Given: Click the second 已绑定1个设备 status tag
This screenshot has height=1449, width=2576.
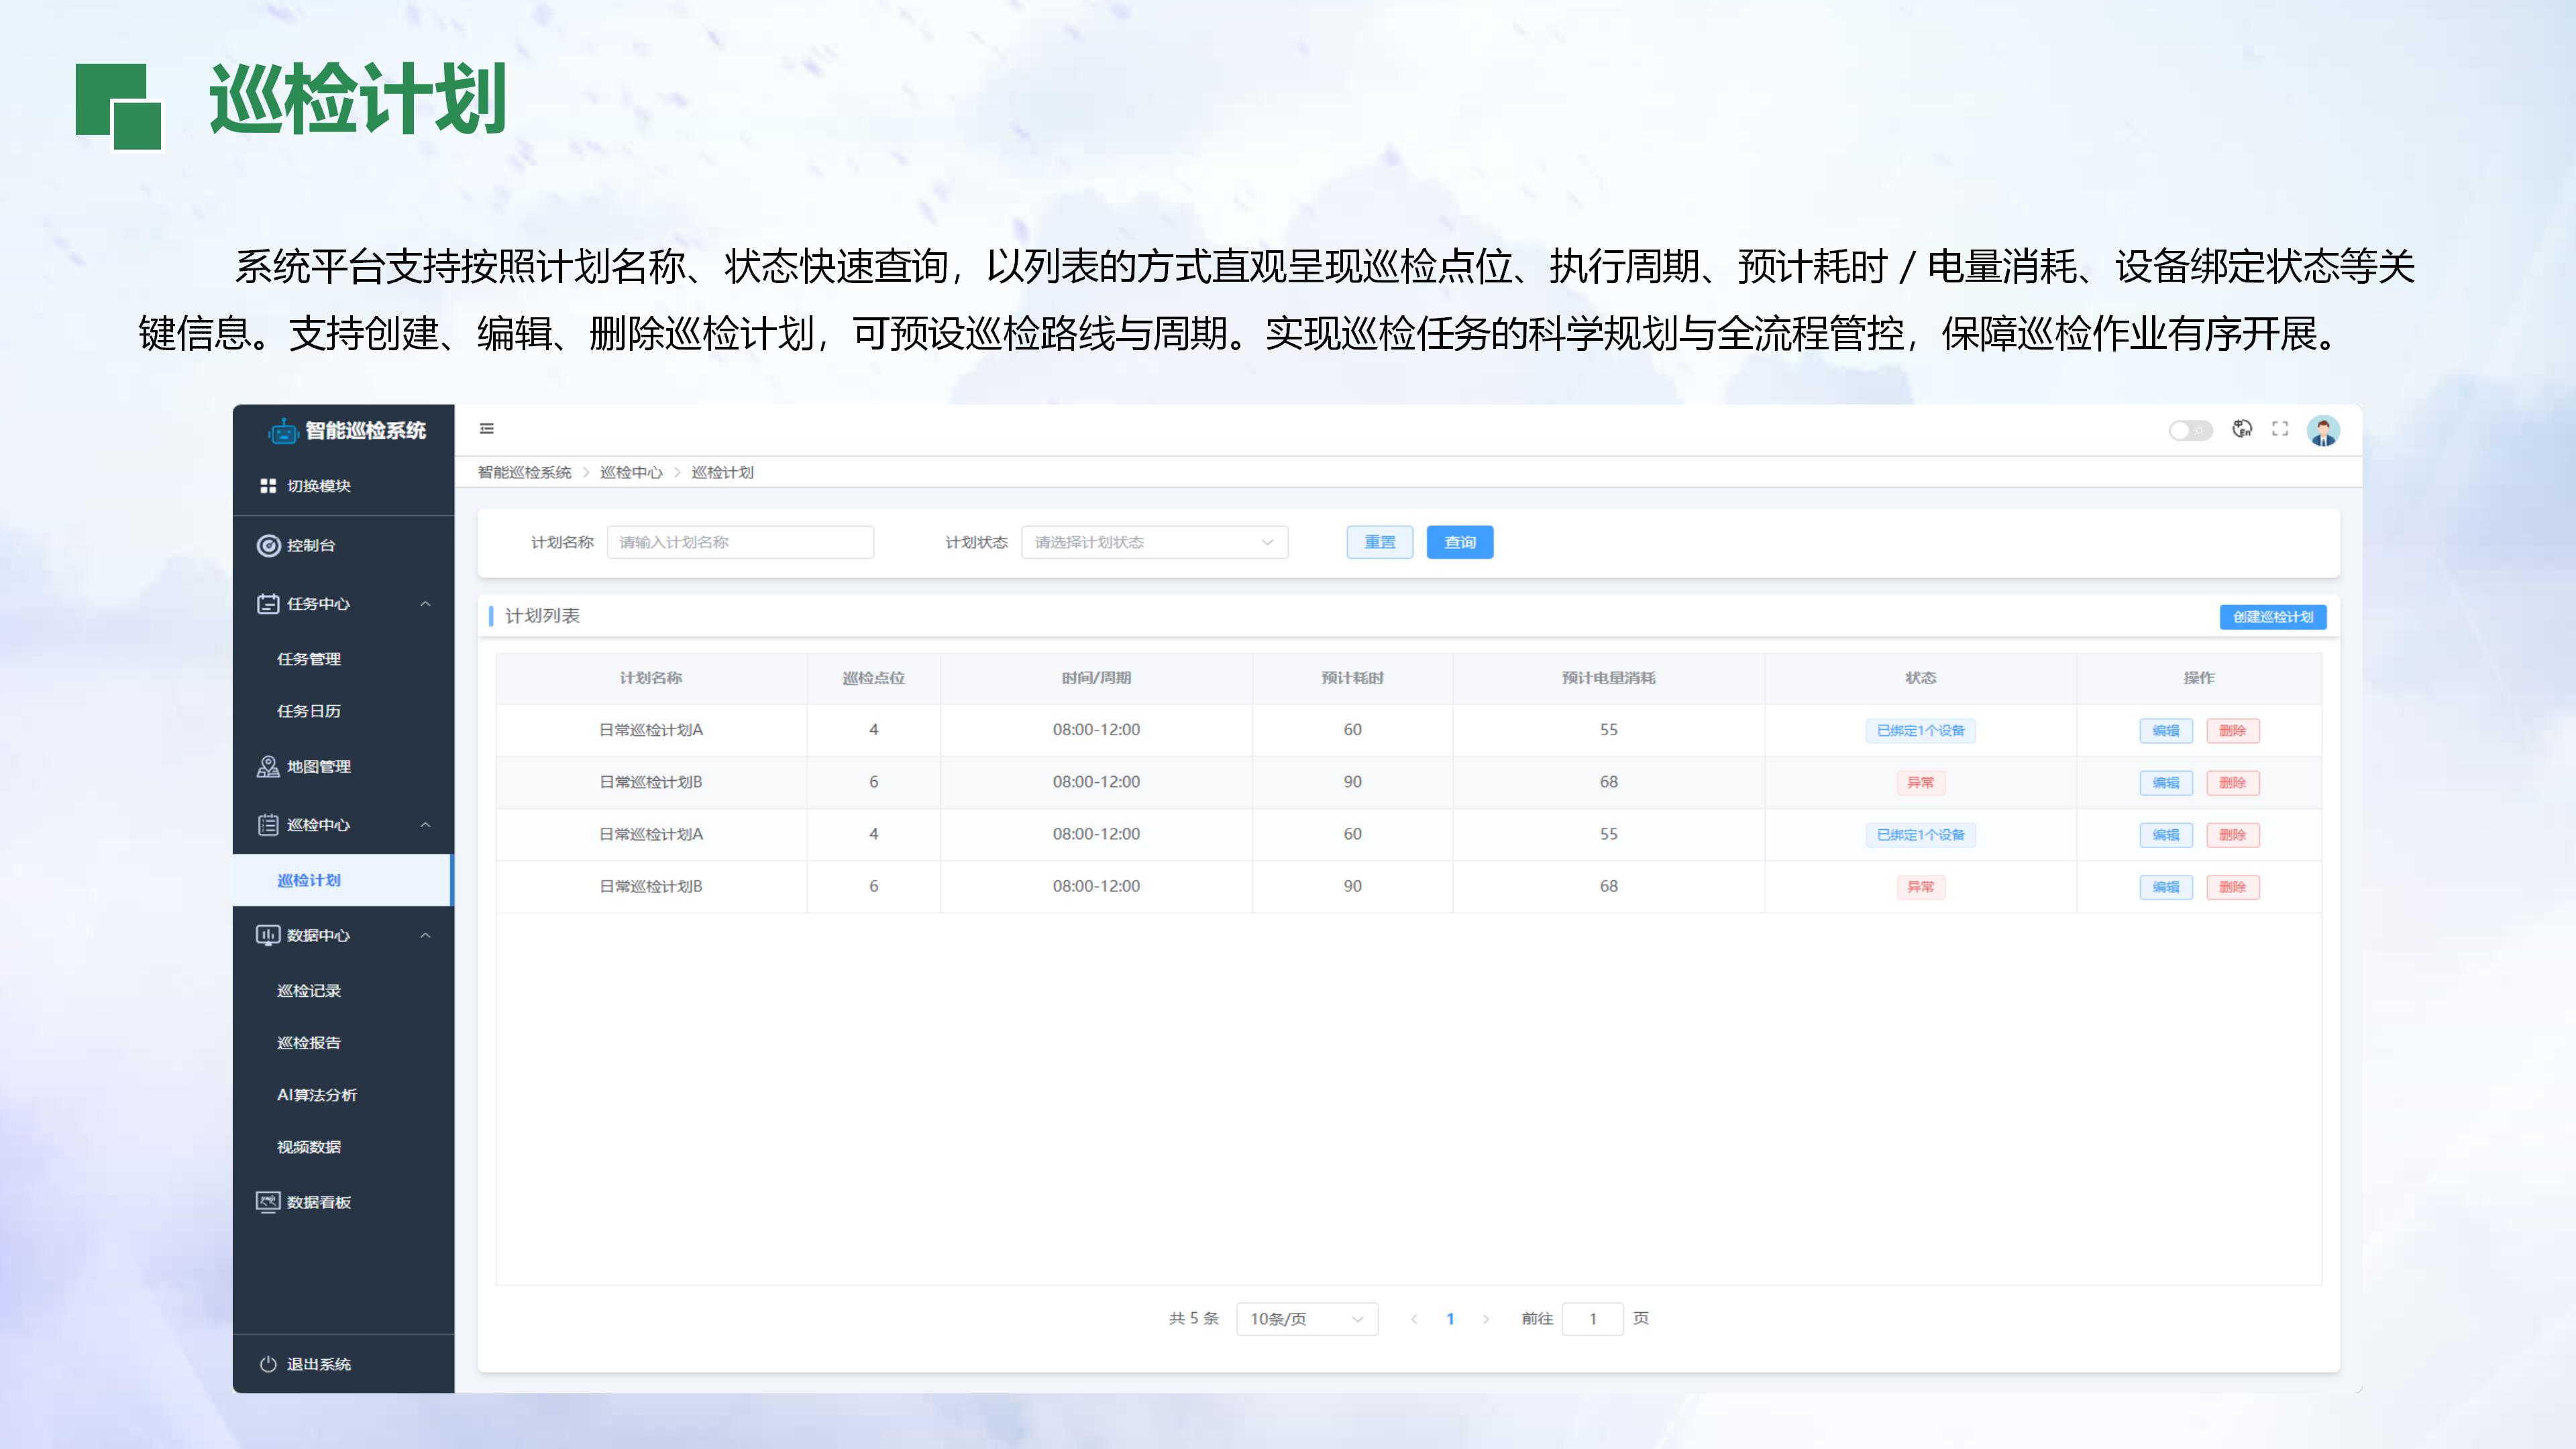Looking at the screenshot, I should (x=1920, y=835).
